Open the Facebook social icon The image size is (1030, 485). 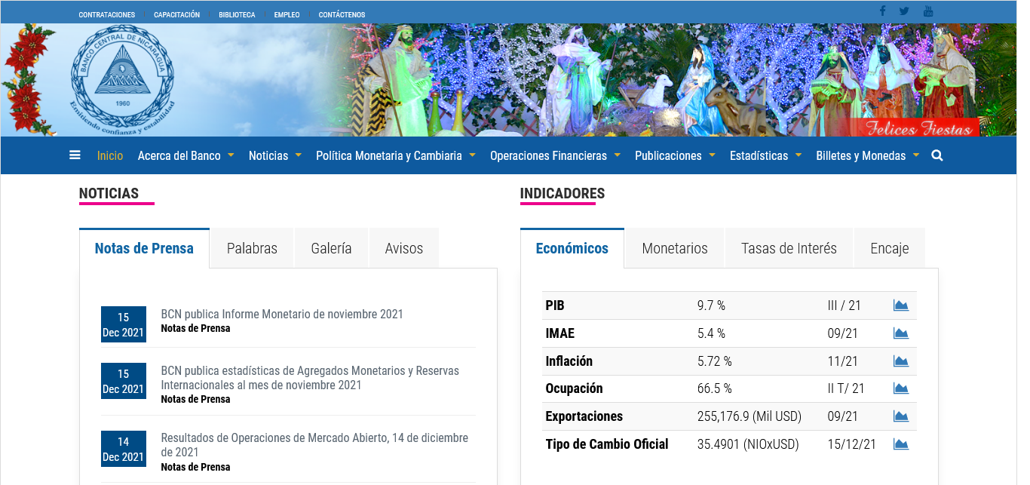882,11
